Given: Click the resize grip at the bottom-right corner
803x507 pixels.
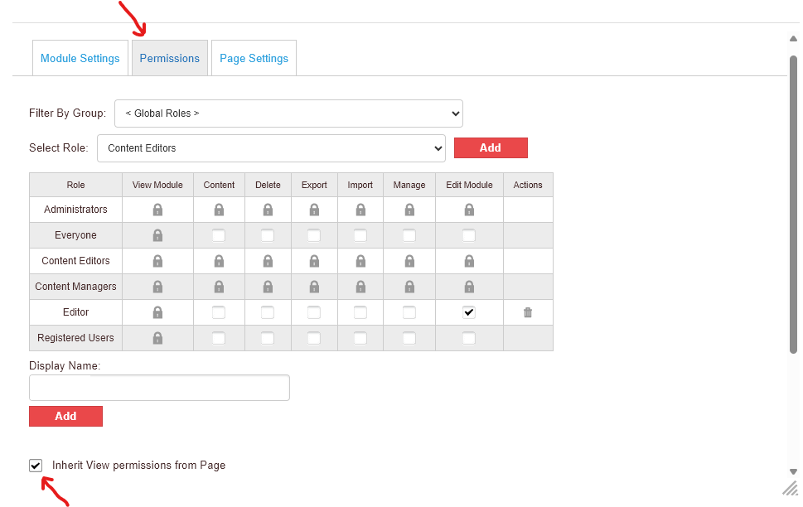Looking at the screenshot, I should point(790,488).
